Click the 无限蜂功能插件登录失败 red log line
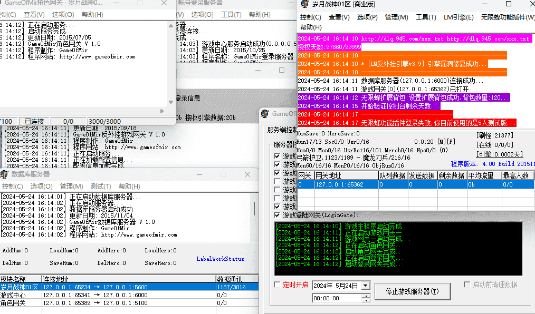The width and height of the screenshot is (535, 314). pyautogui.click(x=407, y=123)
